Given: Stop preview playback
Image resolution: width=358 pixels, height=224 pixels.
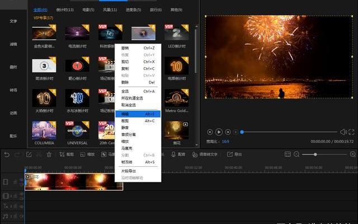Looking at the screenshot, I should point(235,132).
